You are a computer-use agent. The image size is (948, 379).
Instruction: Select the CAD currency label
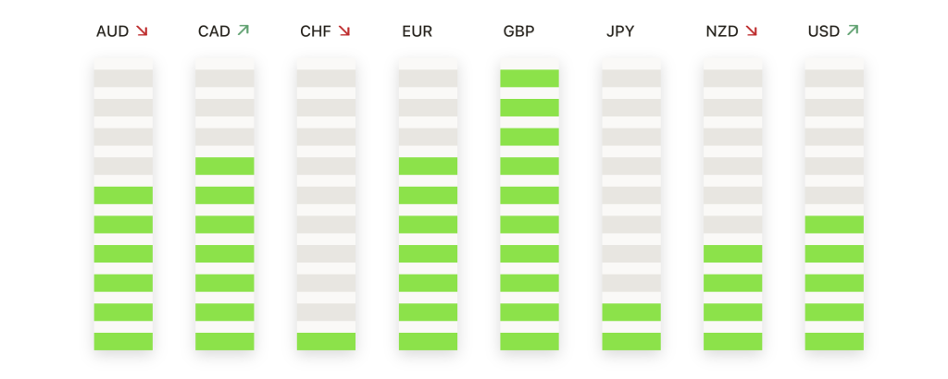click(x=214, y=31)
